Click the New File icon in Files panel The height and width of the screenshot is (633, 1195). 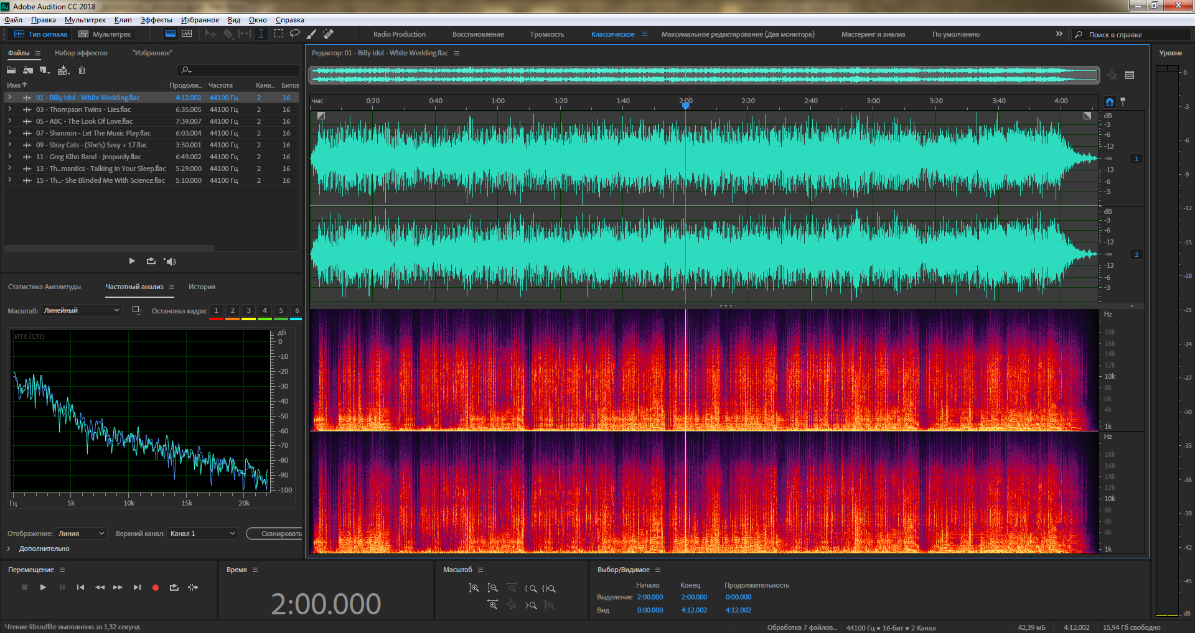[45, 70]
